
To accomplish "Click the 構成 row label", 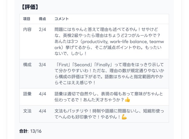I will click(x=27, y=65).
